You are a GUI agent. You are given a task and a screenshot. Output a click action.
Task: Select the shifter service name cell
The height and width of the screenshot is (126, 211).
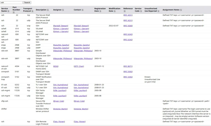(x=4, y=109)
